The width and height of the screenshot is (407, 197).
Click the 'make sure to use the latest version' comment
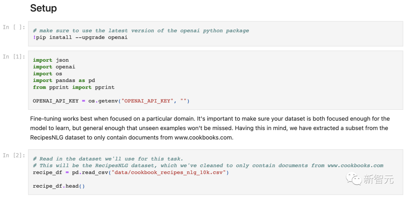point(141,30)
